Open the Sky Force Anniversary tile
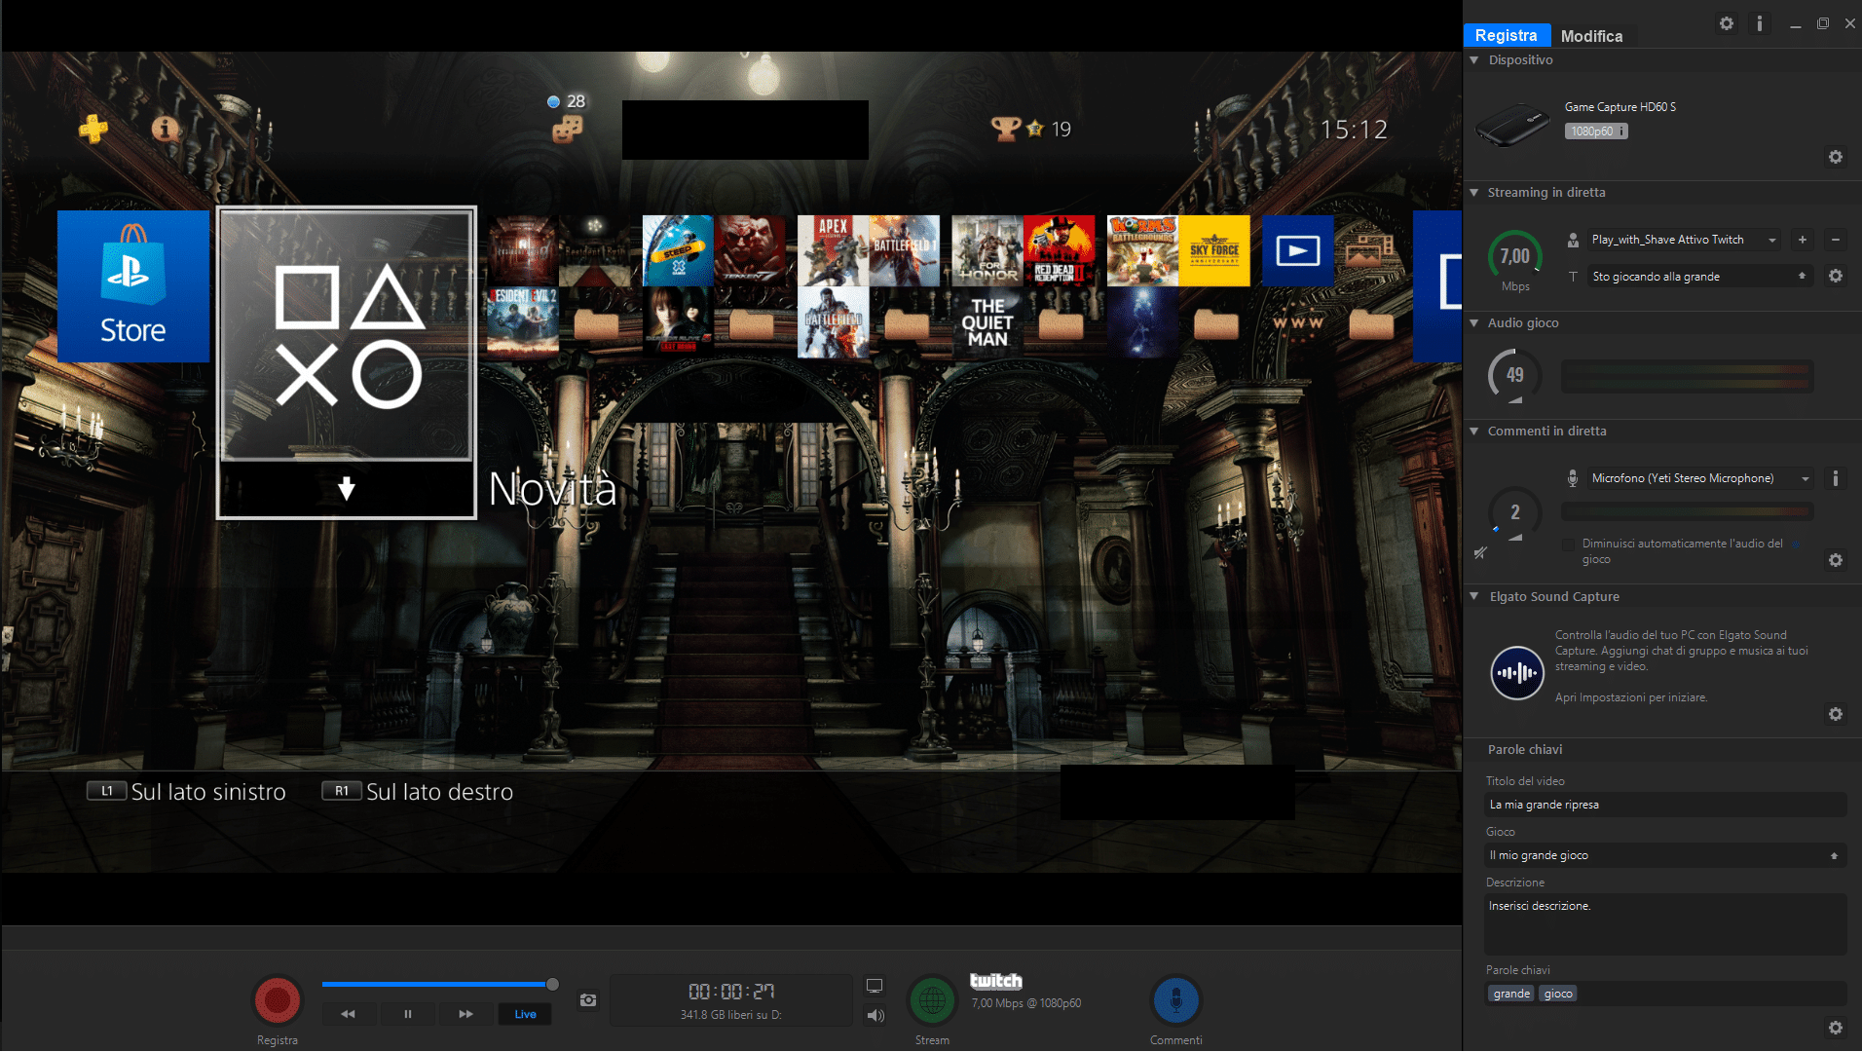The height and width of the screenshot is (1052, 1862). click(1214, 250)
